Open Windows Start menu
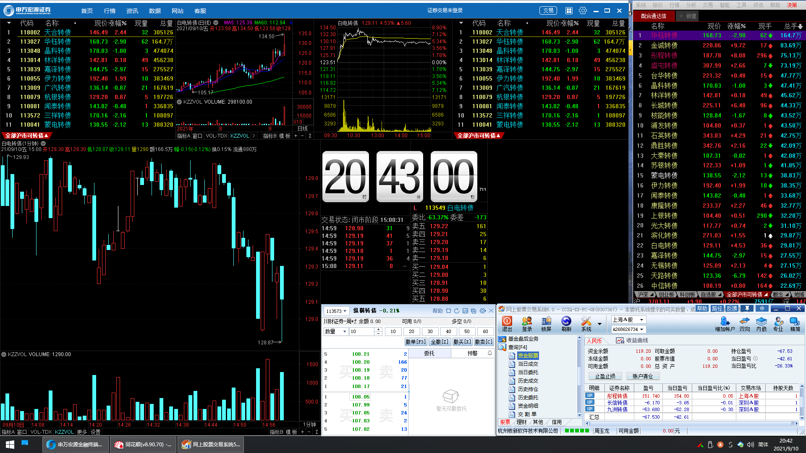Viewport: 806px width, 453px height. (x=10, y=444)
